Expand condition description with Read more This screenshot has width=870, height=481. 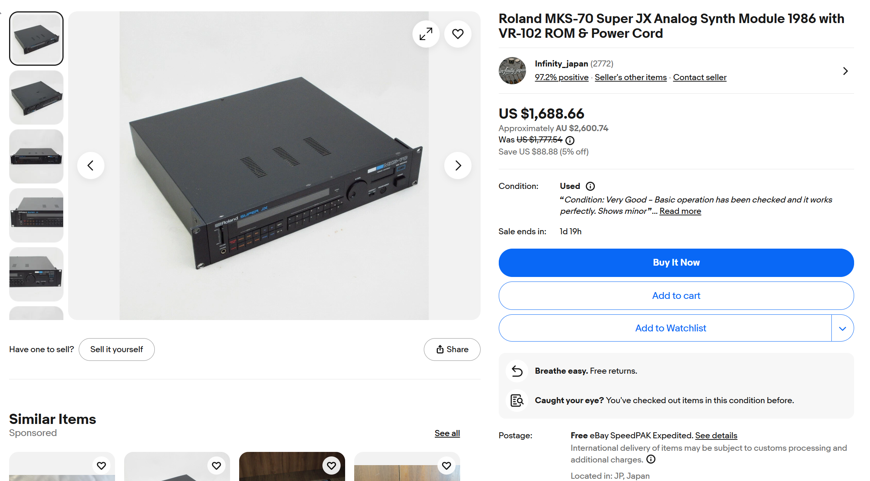click(x=680, y=211)
